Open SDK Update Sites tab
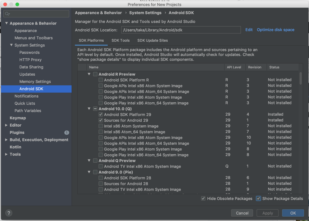The width and height of the screenshot is (309, 221). 152,40
